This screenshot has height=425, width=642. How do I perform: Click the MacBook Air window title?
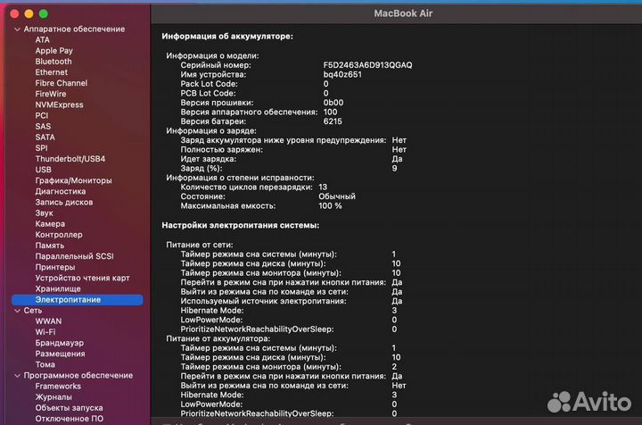coord(403,13)
